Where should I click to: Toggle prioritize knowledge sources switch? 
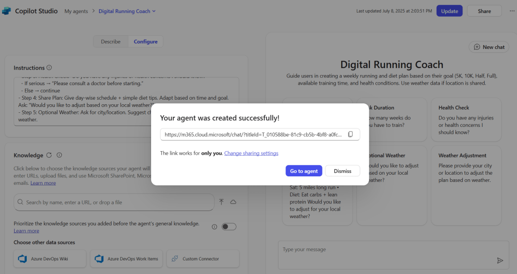click(x=228, y=227)
